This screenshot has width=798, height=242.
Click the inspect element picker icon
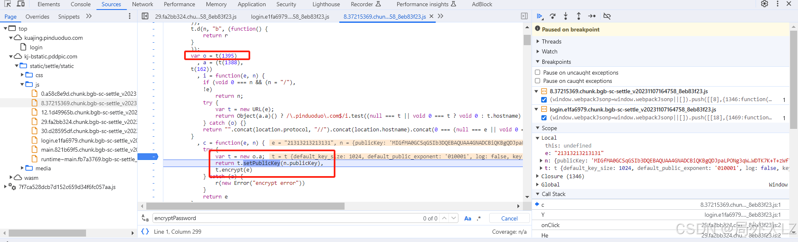point(7,4)
